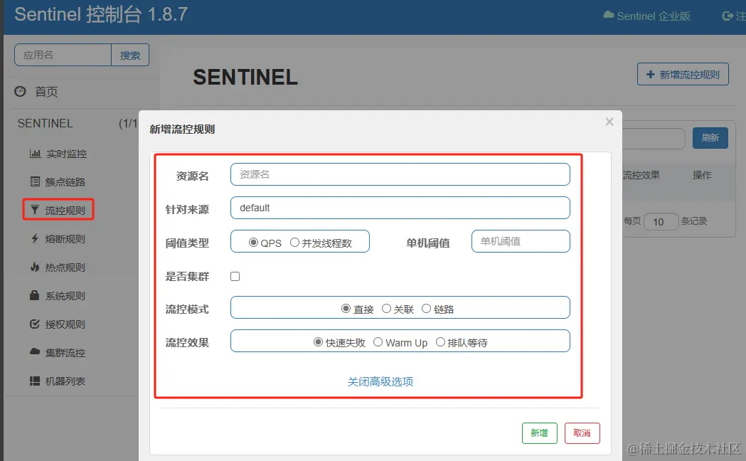The image size is (746, 461).
Task: Choose Warm Up flow control effect
Action: [x=378, y=342]
